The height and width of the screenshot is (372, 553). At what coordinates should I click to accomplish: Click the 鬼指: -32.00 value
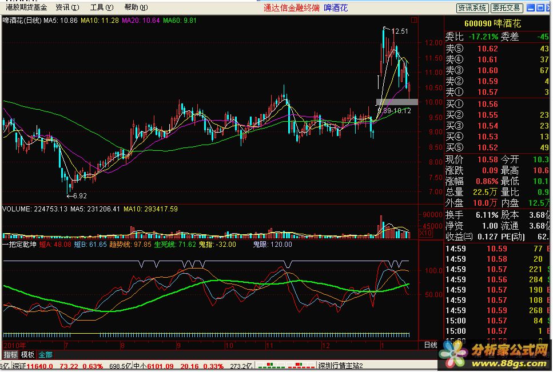point(217,245)
